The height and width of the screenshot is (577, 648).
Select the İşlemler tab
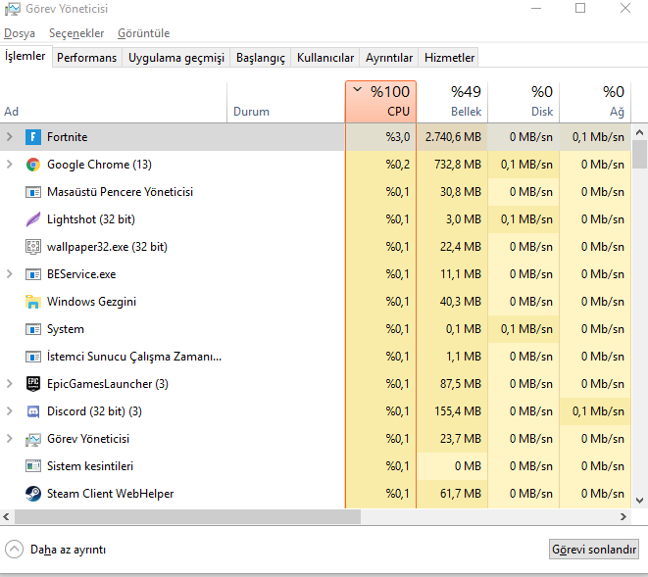tap(25, 56)
